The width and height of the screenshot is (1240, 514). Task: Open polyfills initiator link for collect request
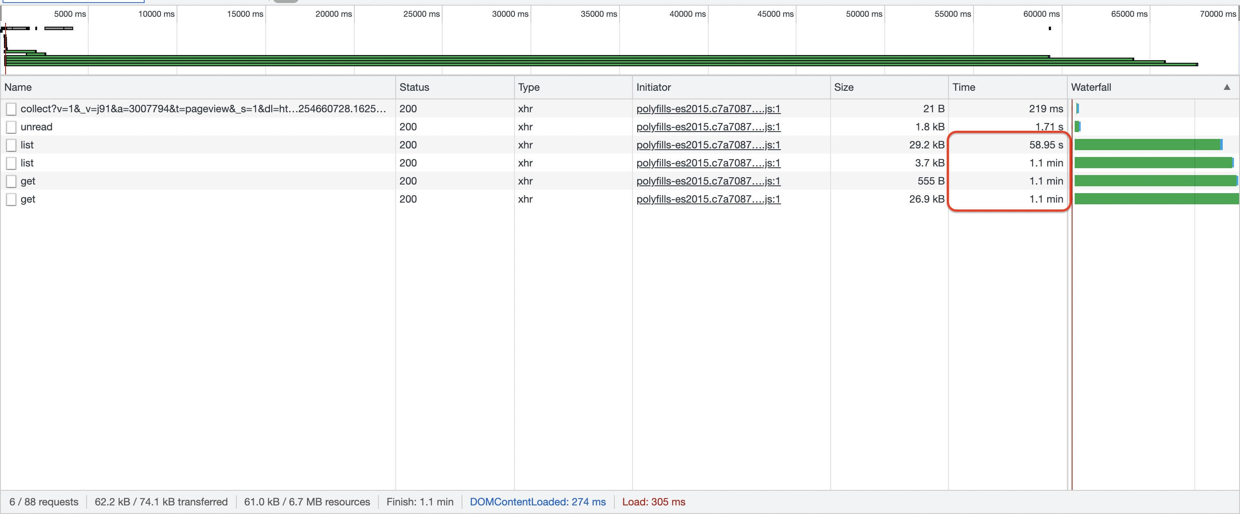pos(708,109)
